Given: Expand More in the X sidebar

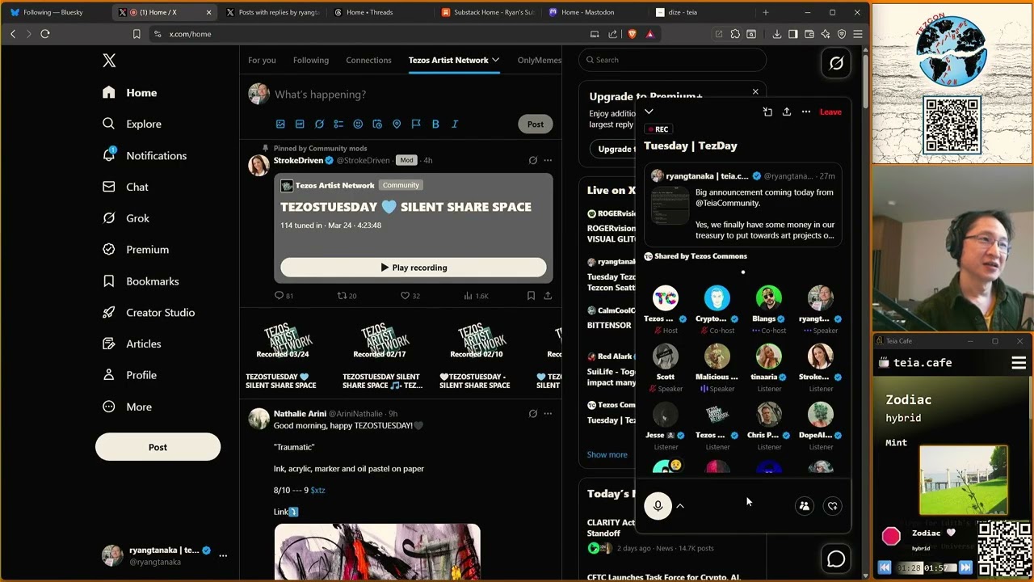Looking at the screenshot, I should 128,407.
